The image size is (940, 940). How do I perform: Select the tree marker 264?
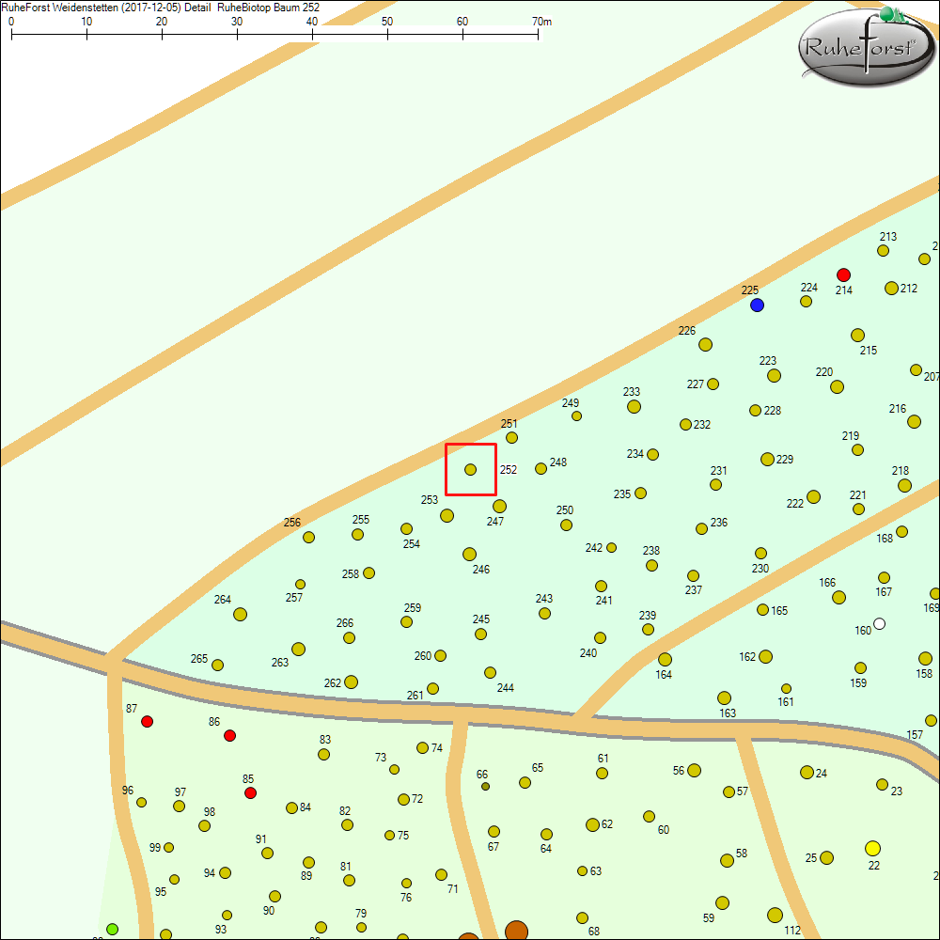(240, 614)
